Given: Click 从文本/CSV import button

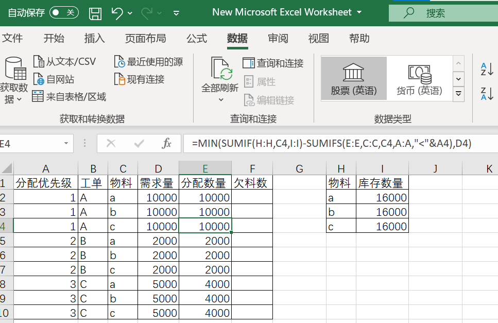Looking at the screenshot, I should coord(64,61).
